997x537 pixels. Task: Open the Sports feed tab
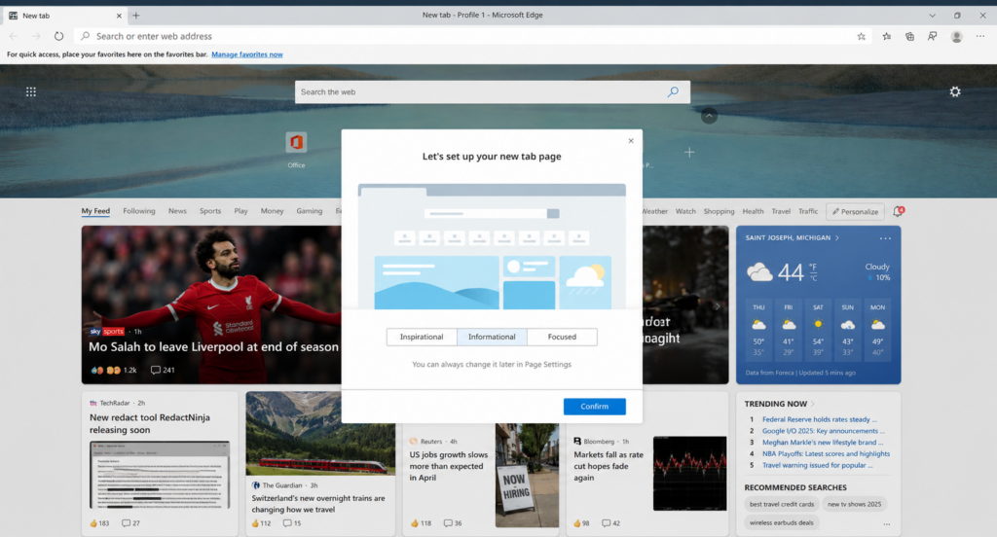pyautogui.click(x=210, y=211)
